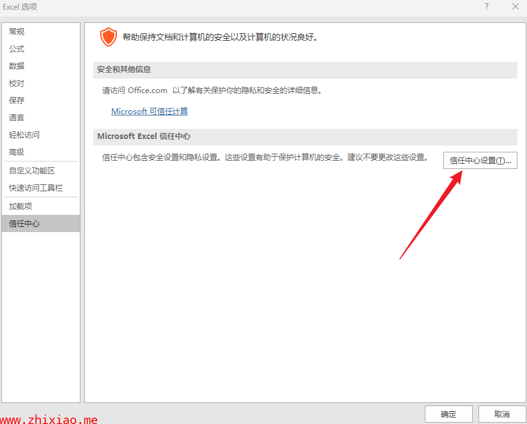The width and height of the screenshot is (527, 424).
Task: Select the 公式 category
Action: (x=41, y=49)
